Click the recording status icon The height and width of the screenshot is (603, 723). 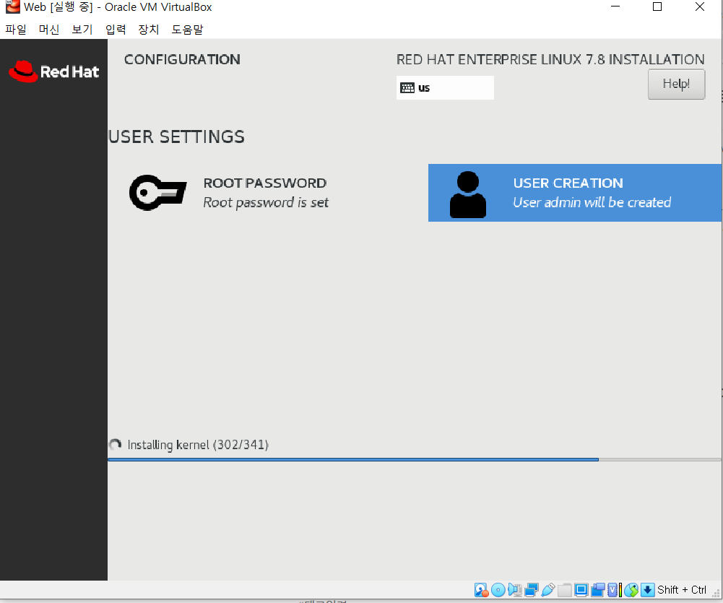(x=598, y=589)
